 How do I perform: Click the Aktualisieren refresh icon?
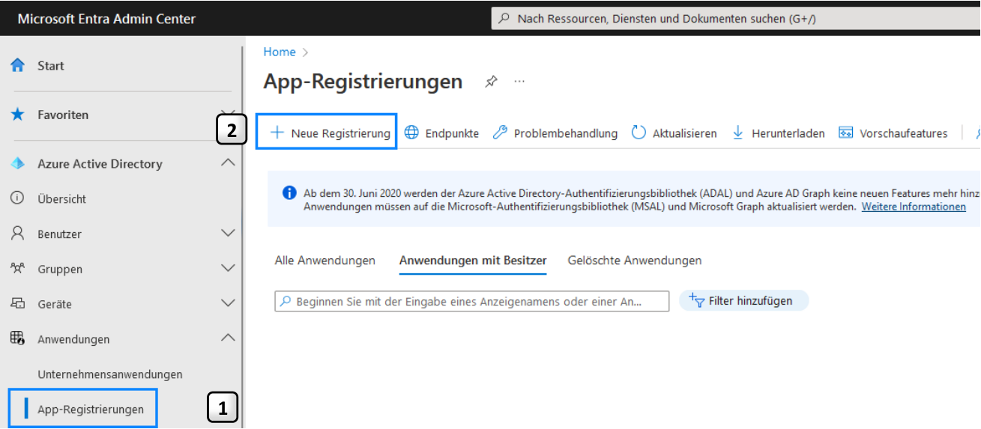coord(639,133)
